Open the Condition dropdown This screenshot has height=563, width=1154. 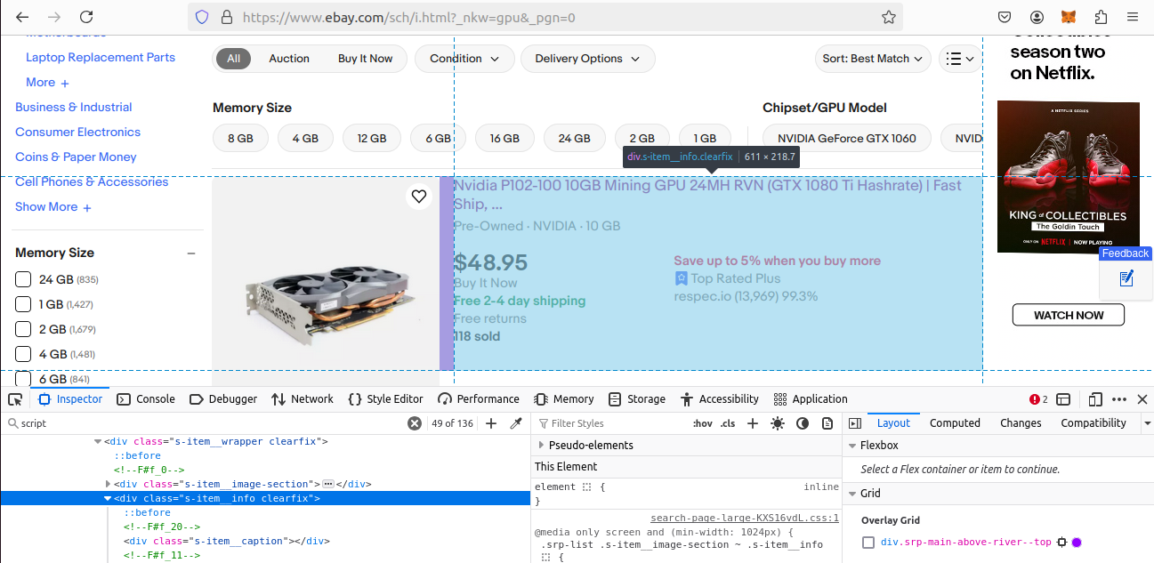pyautogui.click(x=464, y=59)
